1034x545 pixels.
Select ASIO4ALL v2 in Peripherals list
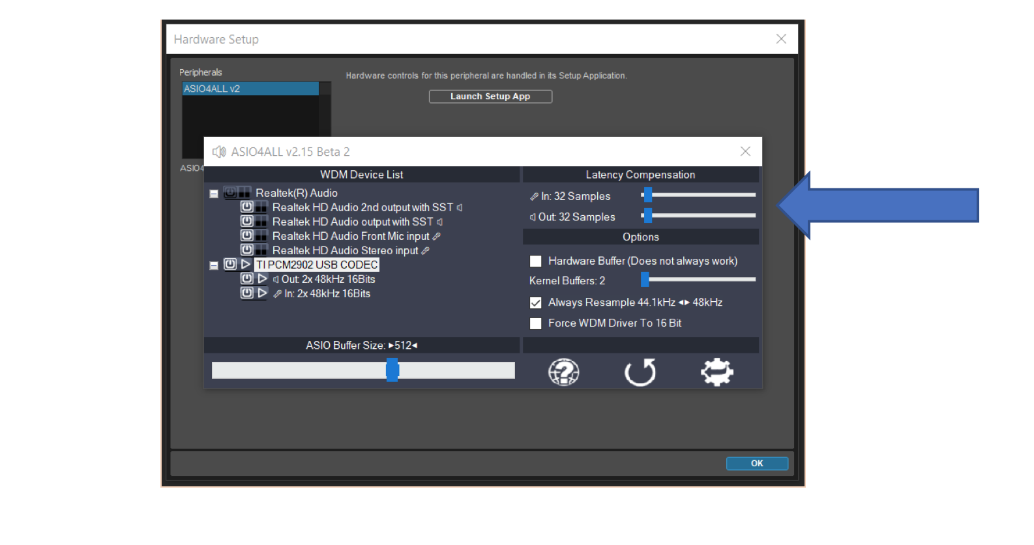(x=250, y=89)
